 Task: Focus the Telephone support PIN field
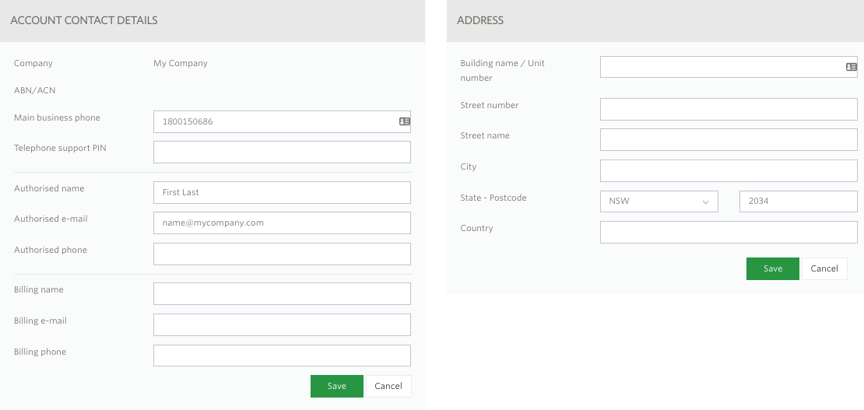[x=282, y=152]
